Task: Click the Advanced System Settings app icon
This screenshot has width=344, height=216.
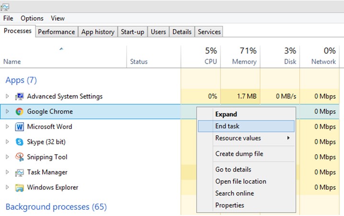Action: 19,96
